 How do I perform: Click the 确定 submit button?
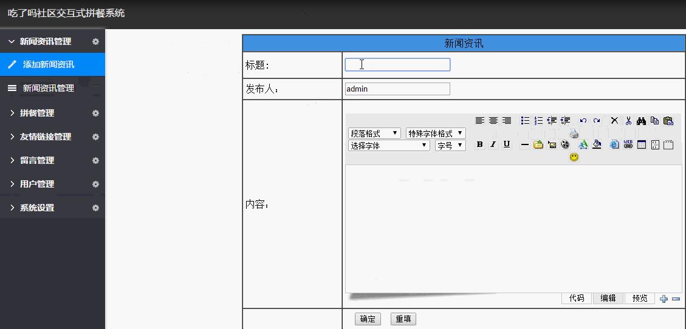(368, 319)
